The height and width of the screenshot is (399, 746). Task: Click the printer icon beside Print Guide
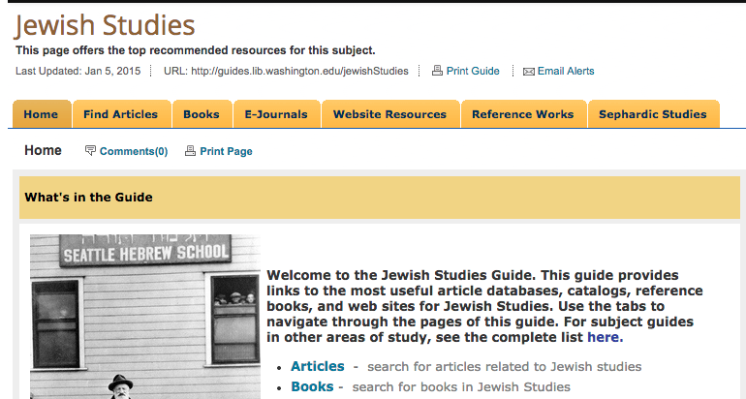[x=437, y=71]
